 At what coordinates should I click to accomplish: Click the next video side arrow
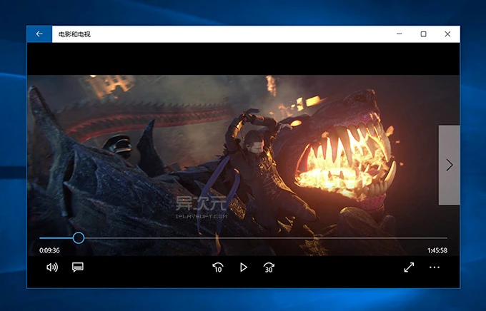[449, 165]
